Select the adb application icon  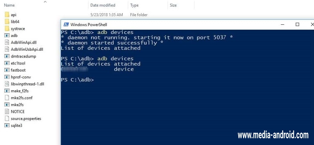point(7,36)
